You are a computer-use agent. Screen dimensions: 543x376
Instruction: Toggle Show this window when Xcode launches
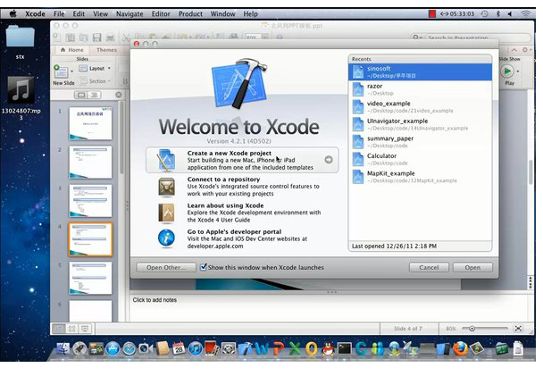(x=204, y=267)
